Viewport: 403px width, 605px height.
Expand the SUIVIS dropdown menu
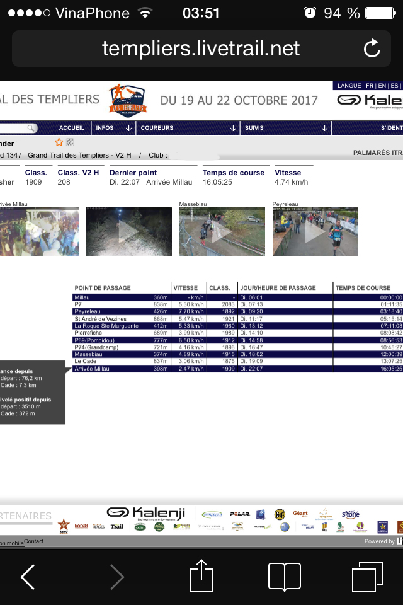click(287, 128)
